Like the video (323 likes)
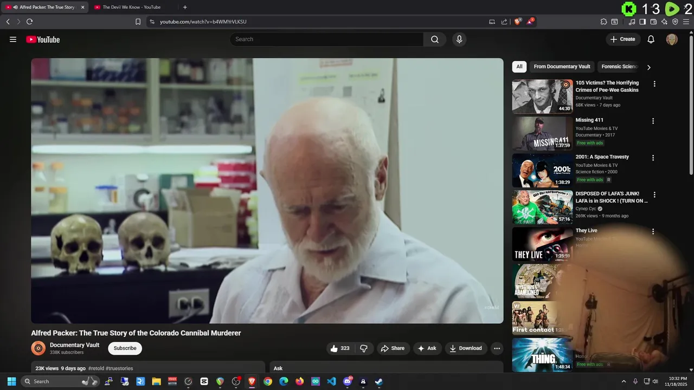 [x=340, y=348]
